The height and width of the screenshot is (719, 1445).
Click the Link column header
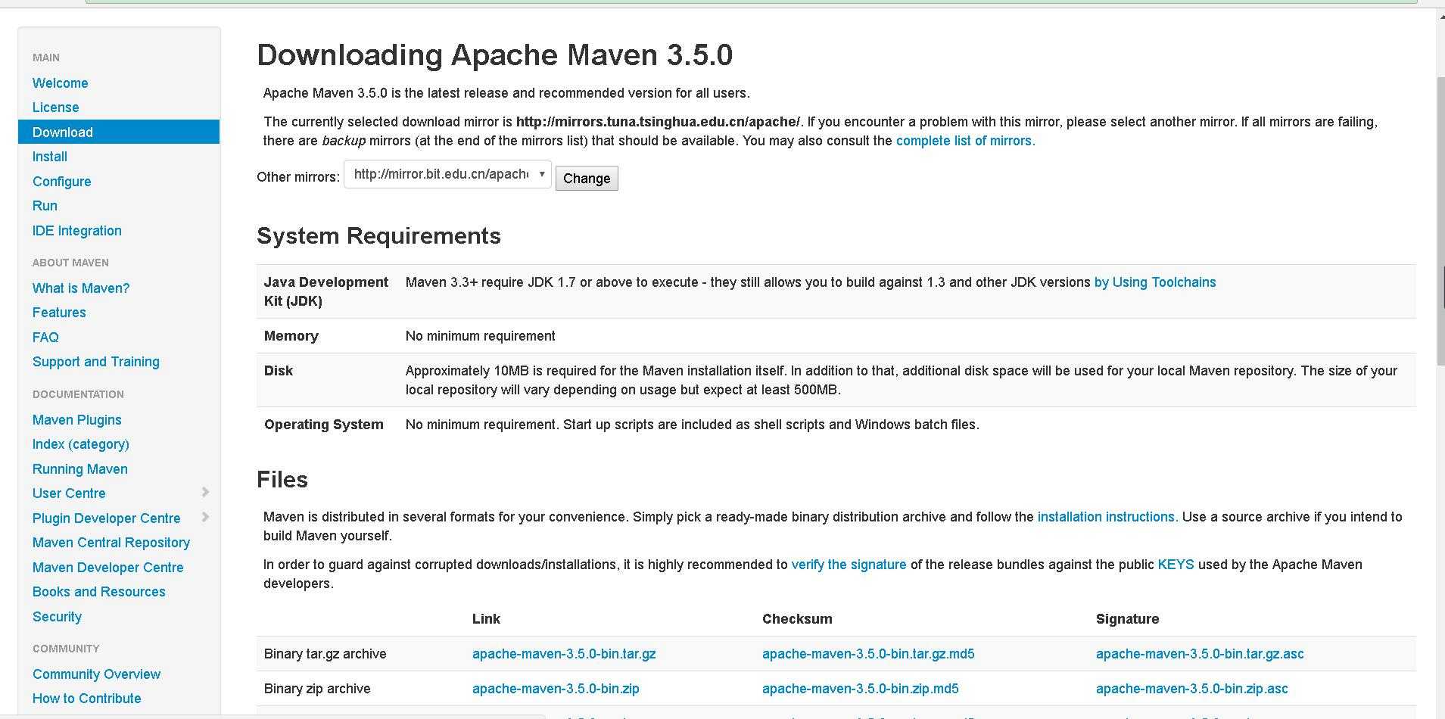coord(486,619)
